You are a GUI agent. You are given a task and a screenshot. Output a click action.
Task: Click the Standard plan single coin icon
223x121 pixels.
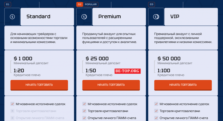[x=12, y=17]
